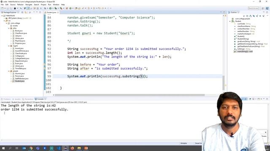Open File Explorer from the taskbar
Image resolution: width=270 pixels, height=151 pixels.
tap(79, 148)
